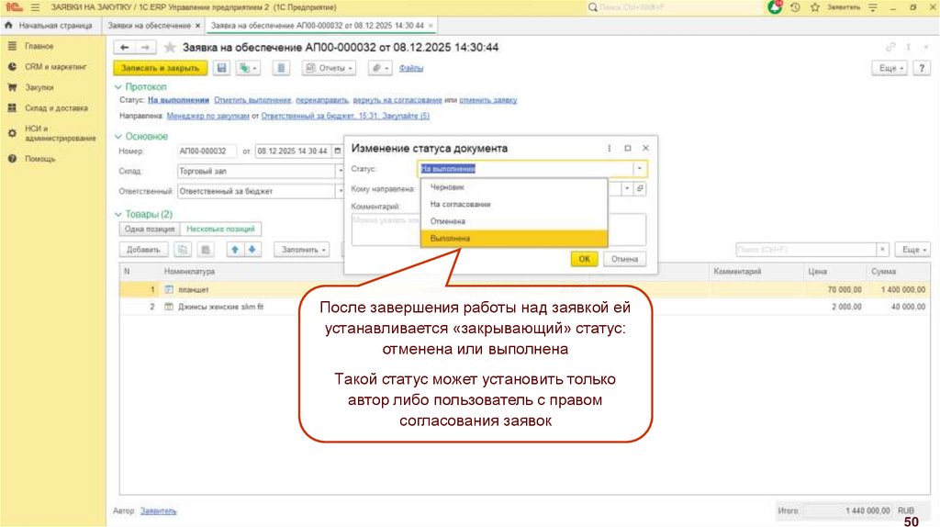The height and width of the screenshot is (527, 940).
Task: Select table row планшет
Action: [524, 289]
